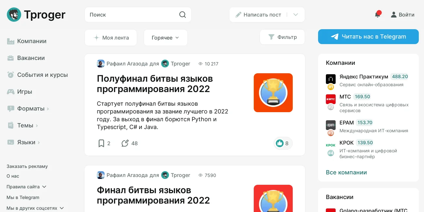424x212 pixels.
Task: Open Финал битвы языков программирования 2022 title
Action: (x=153, y=195)
